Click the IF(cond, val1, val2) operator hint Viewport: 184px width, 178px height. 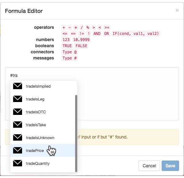136,34
